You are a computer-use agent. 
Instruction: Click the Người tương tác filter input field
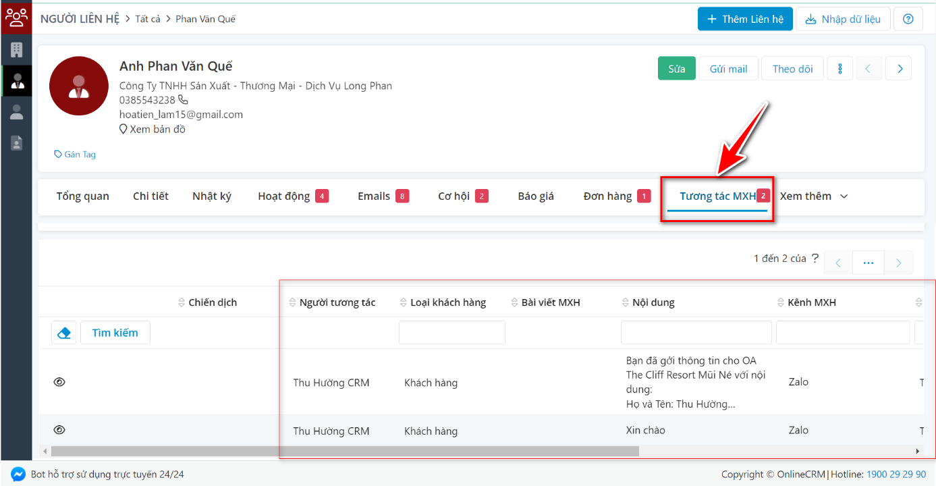pyautogui.click(x=451, y=332)
